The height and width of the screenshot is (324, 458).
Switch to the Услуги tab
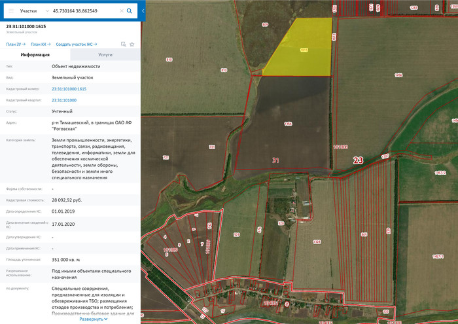tap(105, 55)
